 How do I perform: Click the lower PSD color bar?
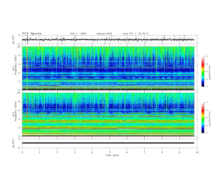(203, 118)
